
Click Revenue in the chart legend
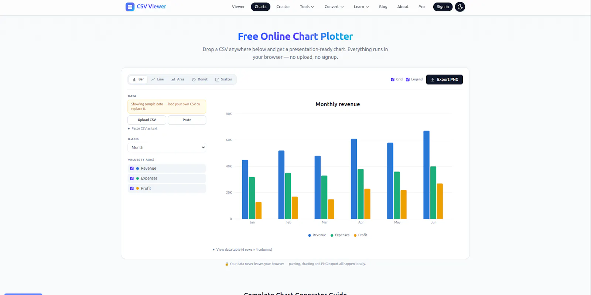(317, 235)
